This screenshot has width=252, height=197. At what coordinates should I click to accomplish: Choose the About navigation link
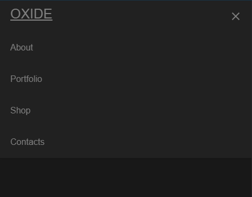(x=22, y=47)
